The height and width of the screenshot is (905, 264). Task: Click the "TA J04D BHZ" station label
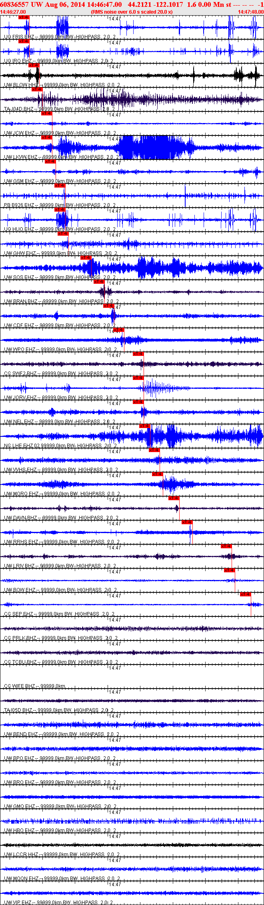coord(19,109)
